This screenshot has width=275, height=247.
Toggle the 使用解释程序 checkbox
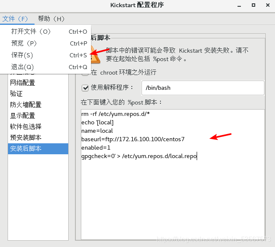[85, 88]
